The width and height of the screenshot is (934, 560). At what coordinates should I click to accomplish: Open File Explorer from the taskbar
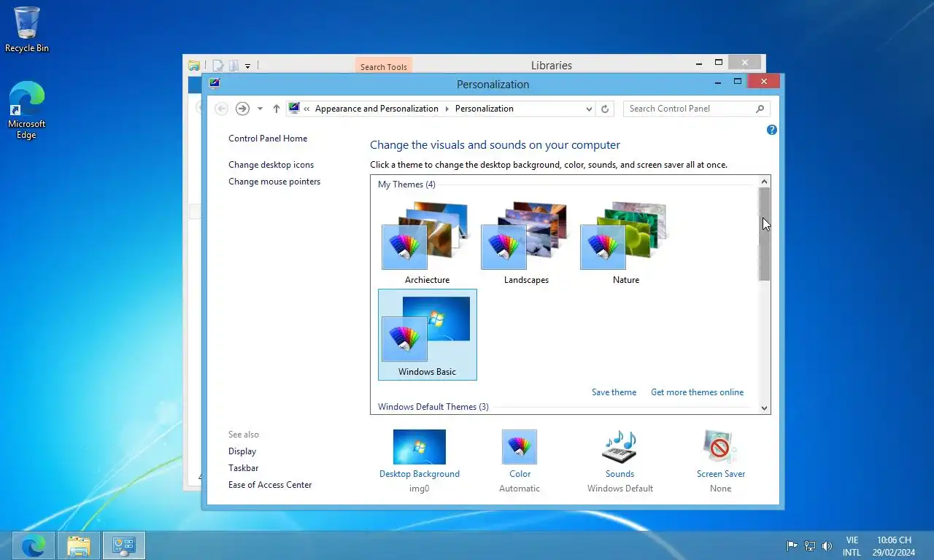click(79, 545)
